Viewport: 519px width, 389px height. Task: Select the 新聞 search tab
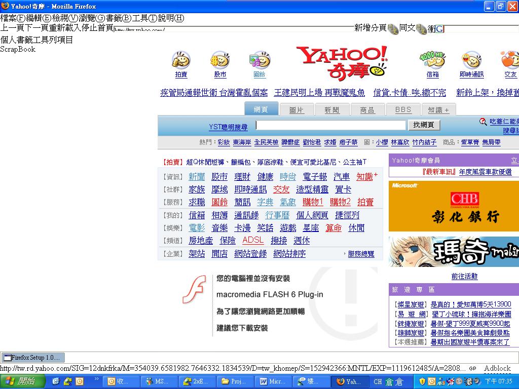pos(332,110)
